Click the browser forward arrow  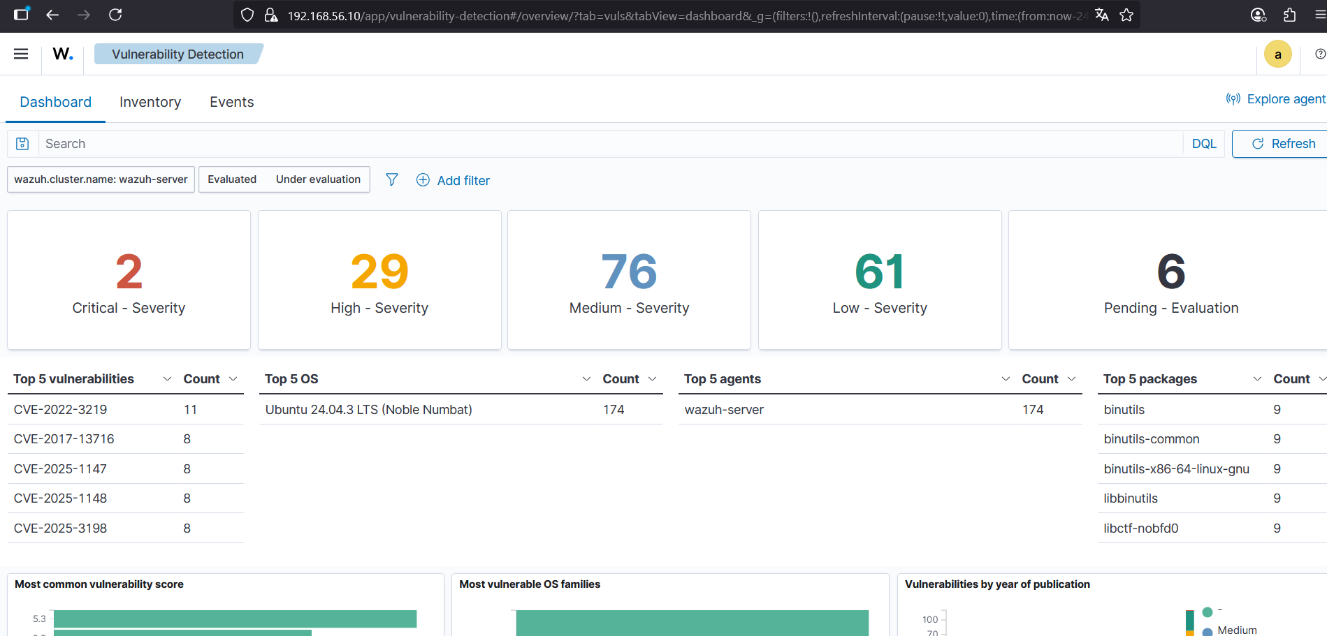tap(84, 15)
